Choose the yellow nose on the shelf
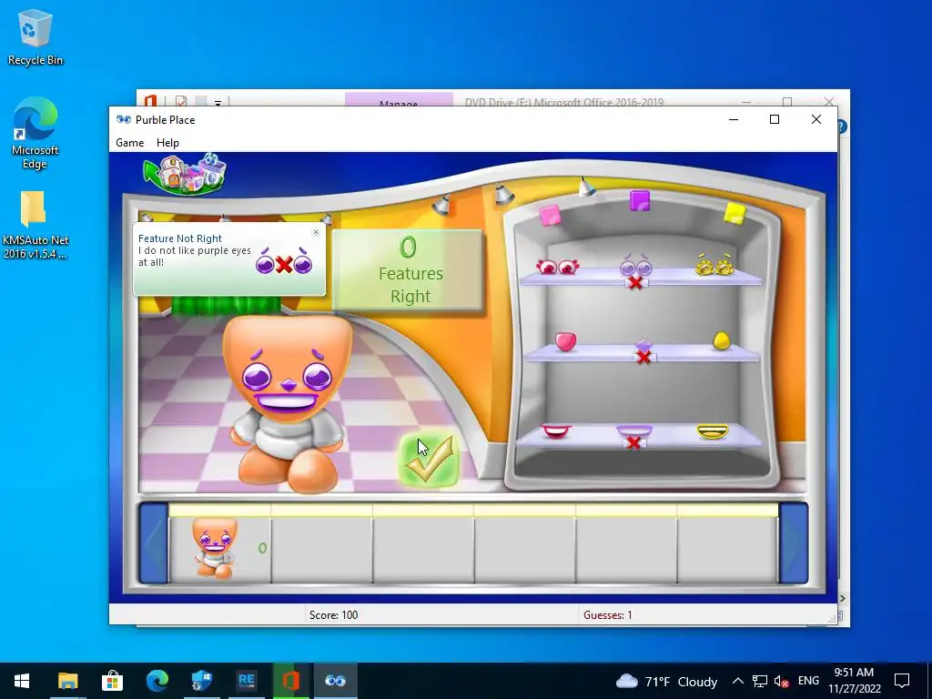Image resolution: width=932 pixels, height=699 pixels. (x=721, y=340)
